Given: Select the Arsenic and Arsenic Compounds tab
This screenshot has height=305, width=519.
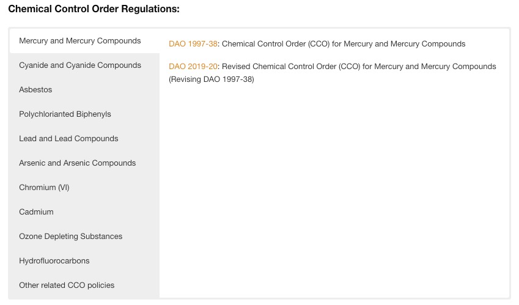Looking at the screenshot, I should point(84,163).
